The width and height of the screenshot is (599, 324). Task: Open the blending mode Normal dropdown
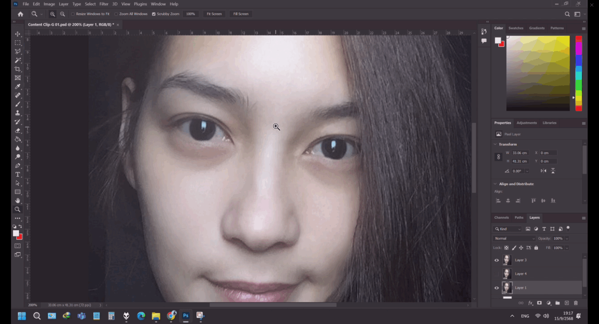514,238
